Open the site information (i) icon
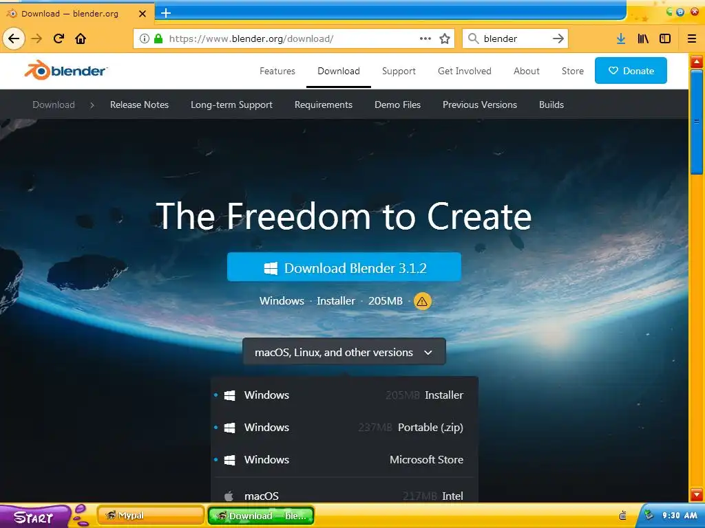 (x=145, y=38)
